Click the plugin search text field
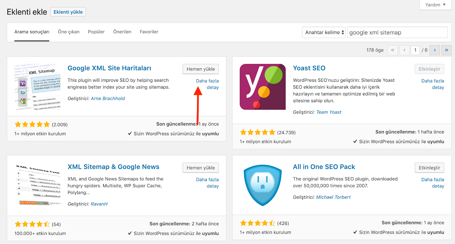The width and height of the screenshot is (455, 244). tap(397, 32)
